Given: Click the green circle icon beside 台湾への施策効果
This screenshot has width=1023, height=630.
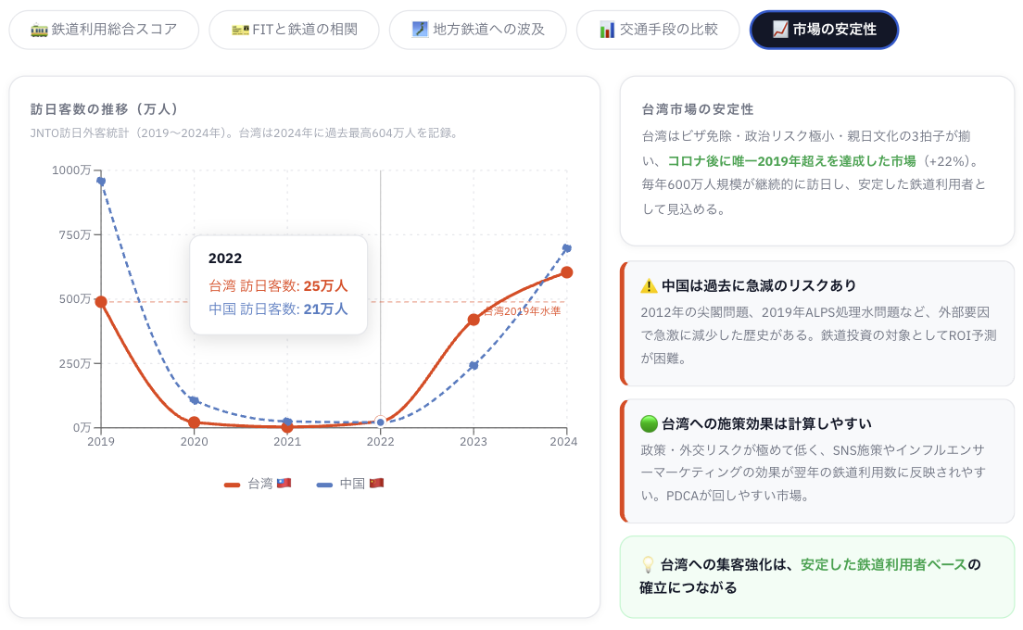Looking at the screenshot, I should click(x=649, y=423).
